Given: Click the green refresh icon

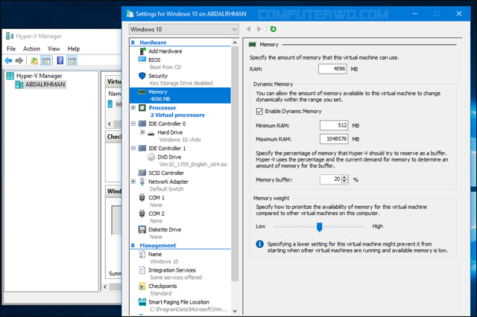Looking at the screenshot, I should tap(274, 29).
